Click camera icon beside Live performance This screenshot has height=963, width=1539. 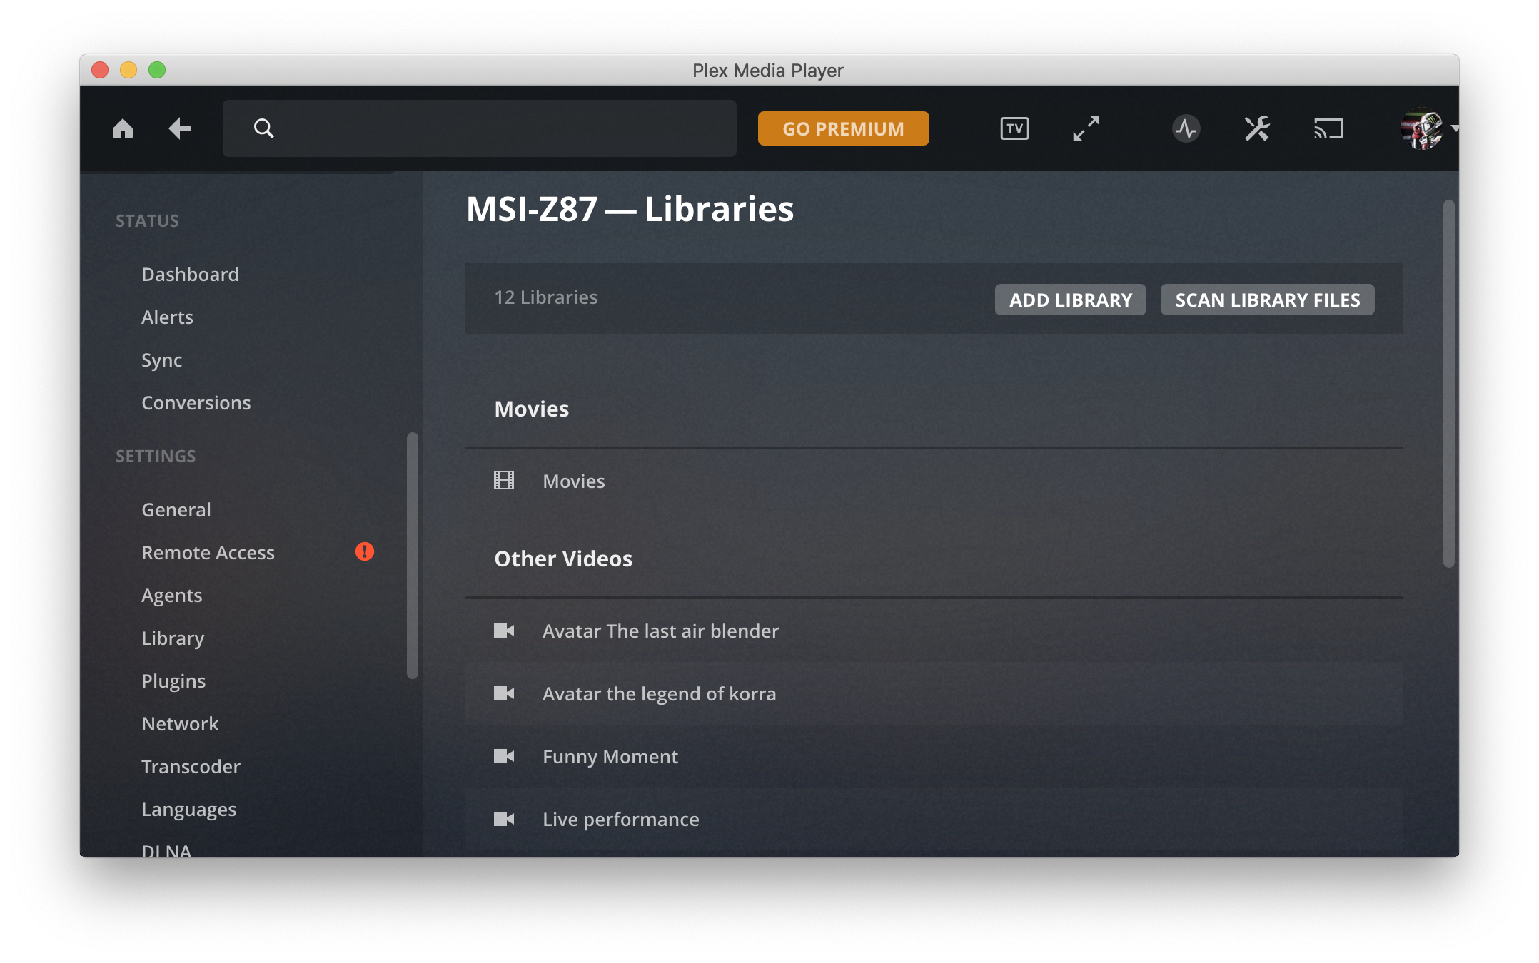click(504, 819)
